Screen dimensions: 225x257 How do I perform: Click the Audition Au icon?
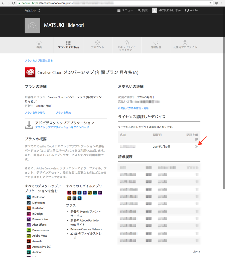click(x=29, y=252)
